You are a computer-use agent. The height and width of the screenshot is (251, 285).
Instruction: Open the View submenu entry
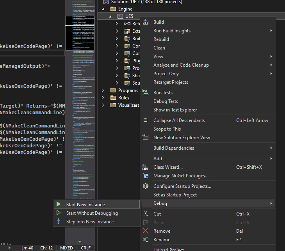208,57
